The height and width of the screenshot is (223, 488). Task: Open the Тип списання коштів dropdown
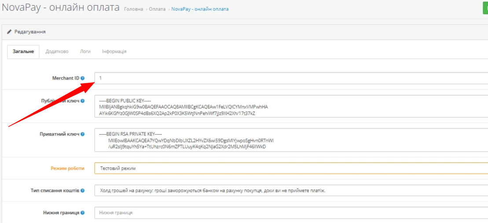(x=290, y=191)
